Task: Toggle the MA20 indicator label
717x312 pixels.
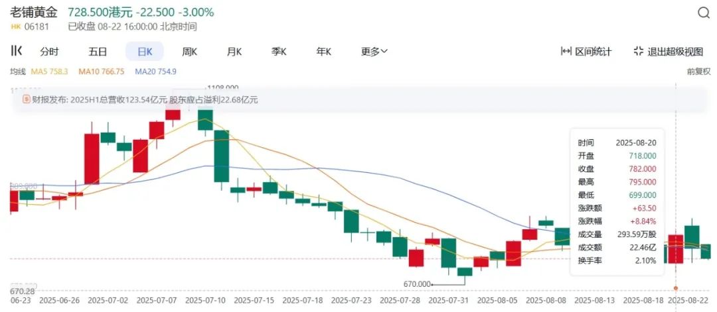Action: tap(155, 72)
